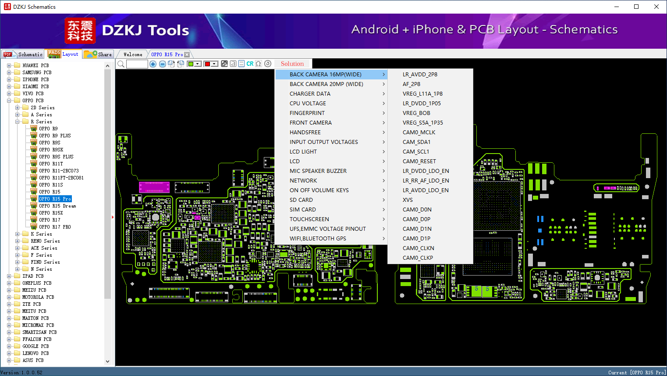667x376 pixels.
Task: Click the Omega symbol icon
Action: [x=259, y=64]
